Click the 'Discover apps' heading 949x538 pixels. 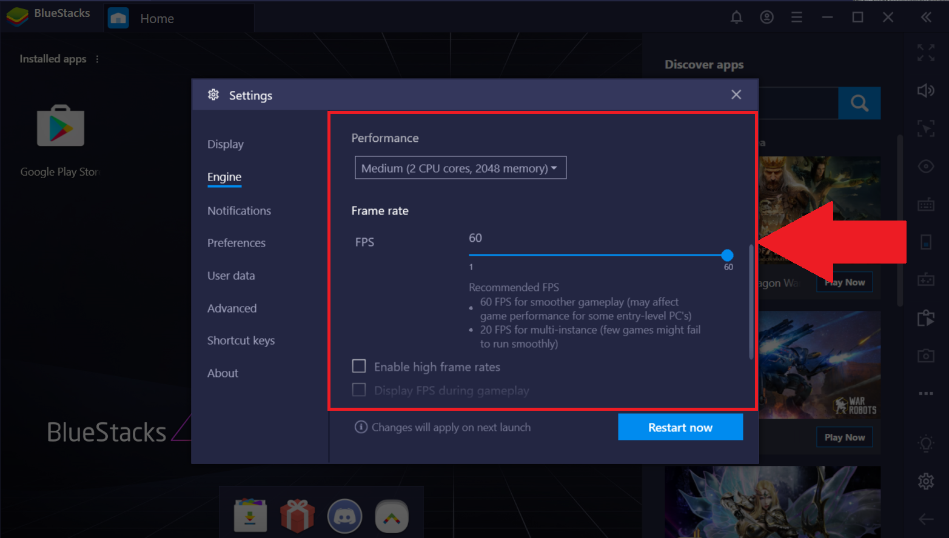coord(704,65)
